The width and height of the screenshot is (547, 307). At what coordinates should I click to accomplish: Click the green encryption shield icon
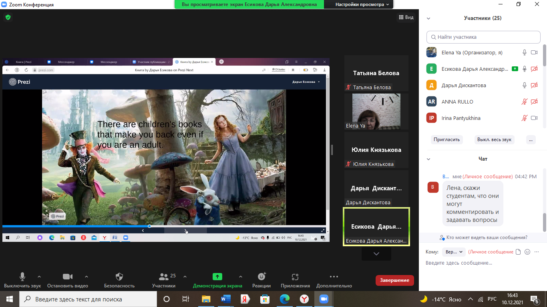coord(8,17)
